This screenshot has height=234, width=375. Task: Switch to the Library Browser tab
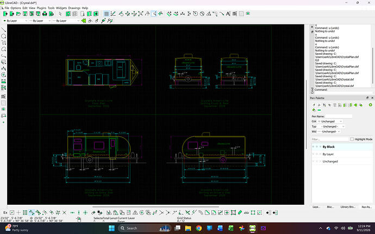click(x=348, y=207)
